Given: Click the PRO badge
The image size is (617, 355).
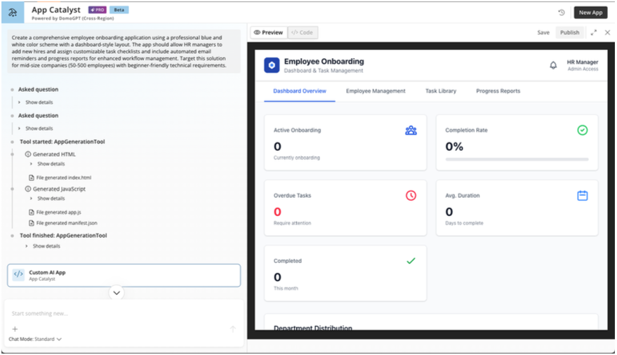Looking at the screenshot, I should coord(97,10).
